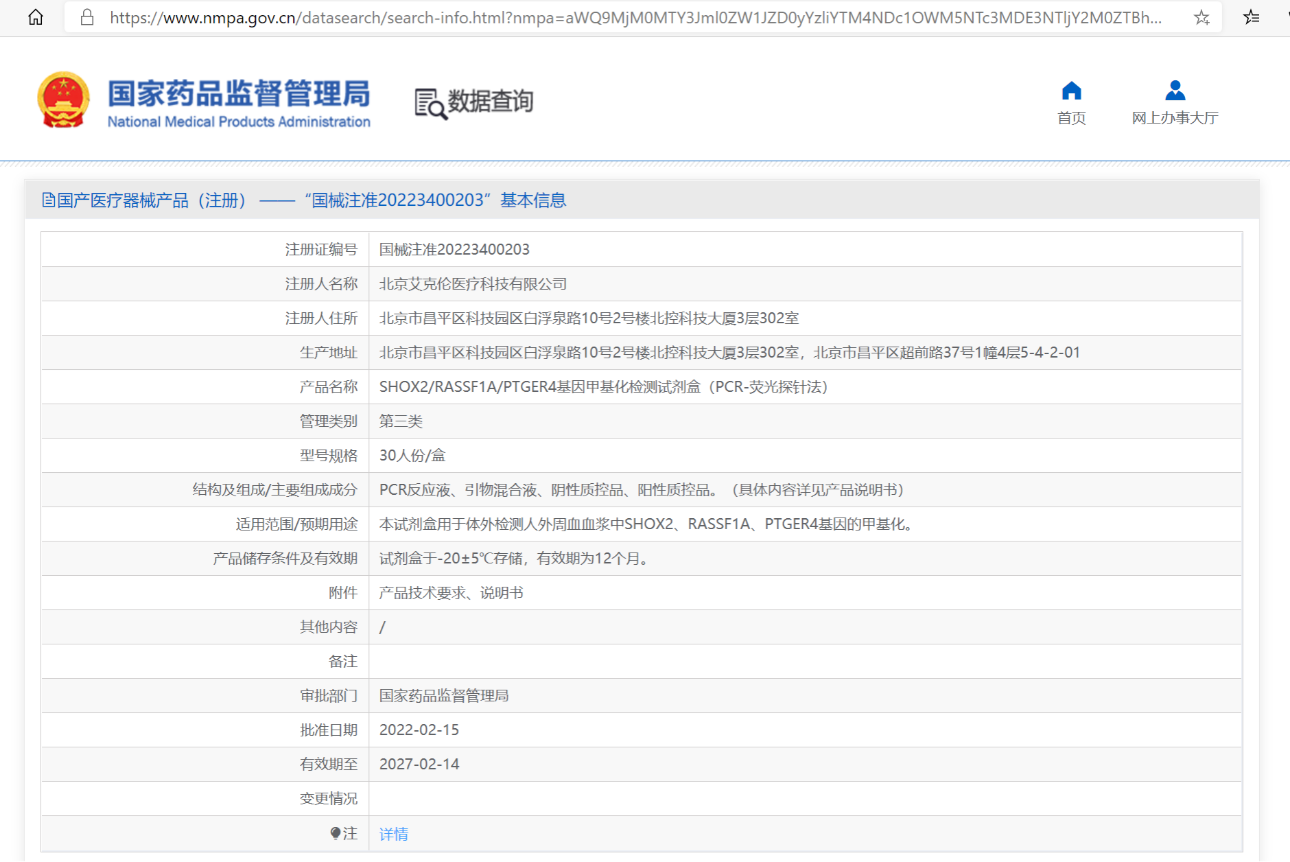
Task: Click the SHOX2/RASSF1A/PTGER4 product name cell
Action: click(x=603, y=386)
